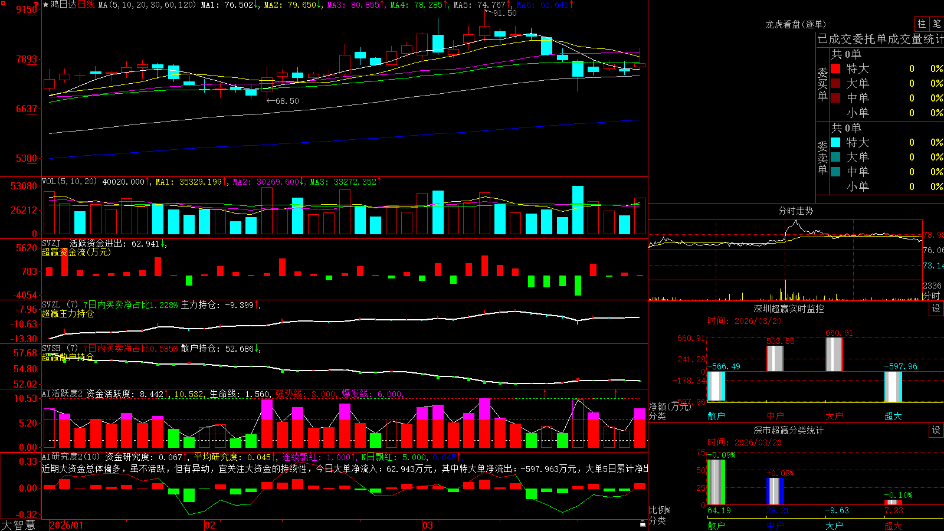Click the 68.50 low price marker
The image size is (944, 531).
pyautogui.click(x=287, y=101)
